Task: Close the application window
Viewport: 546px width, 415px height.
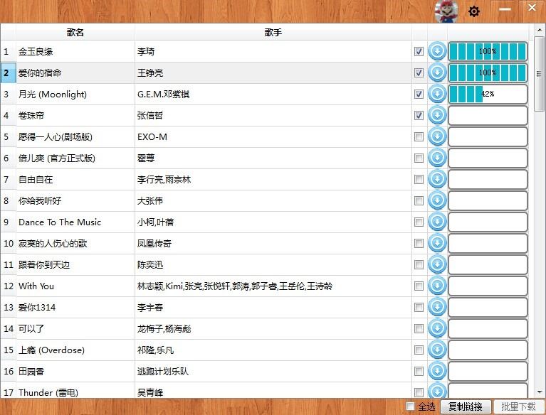Action: tap(532, 8)
